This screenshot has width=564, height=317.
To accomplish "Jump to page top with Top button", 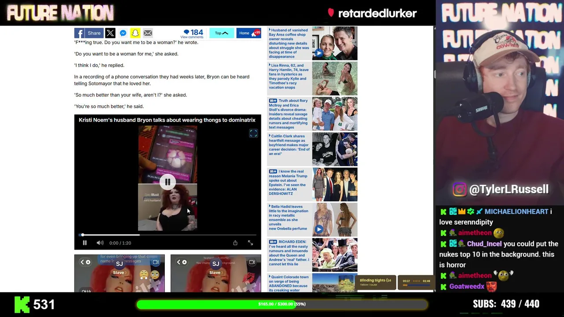I will 221,33.
